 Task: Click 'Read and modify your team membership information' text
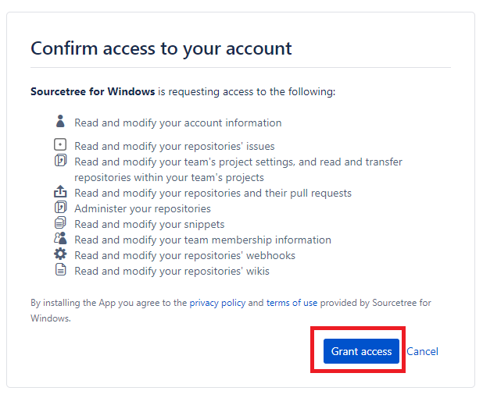tap(202, 240)
